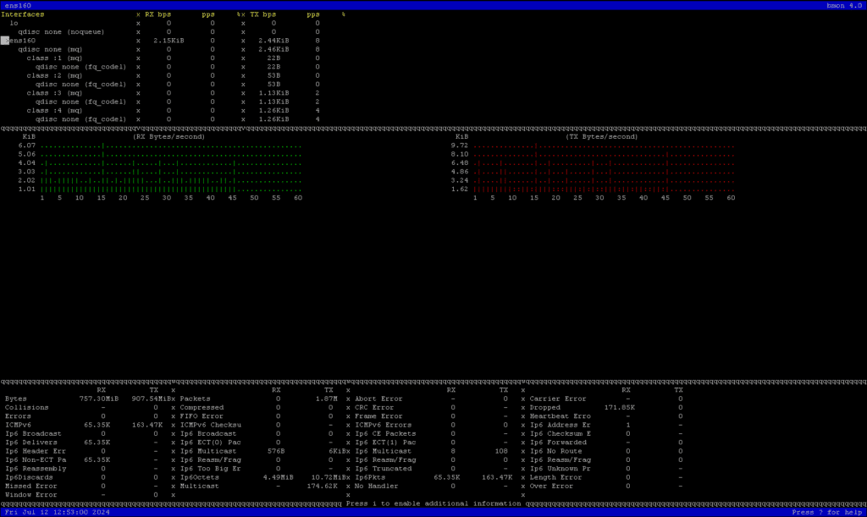The image size is (867, 517).
Task: Click the 757.30MiB RX bytes value
Action: 99,399
